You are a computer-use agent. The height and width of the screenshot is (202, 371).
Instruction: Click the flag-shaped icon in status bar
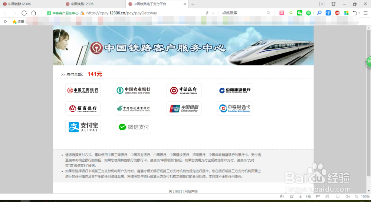[318, 196]
